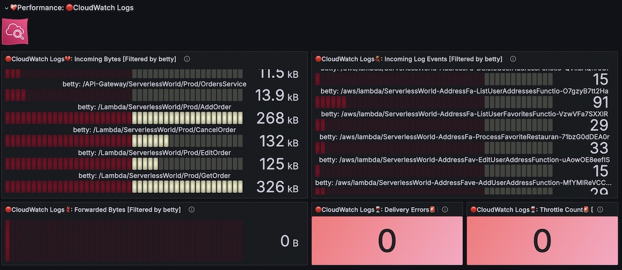Open the Throttle Count panel title
Image resolution: width=622 pixels, height=270 pixels.
[532, 210]
